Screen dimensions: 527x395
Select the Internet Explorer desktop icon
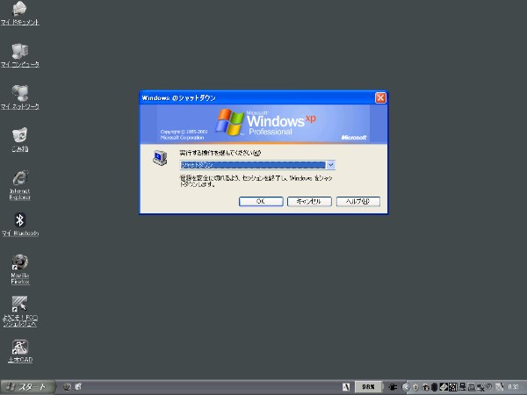click(x=20, y=185)
